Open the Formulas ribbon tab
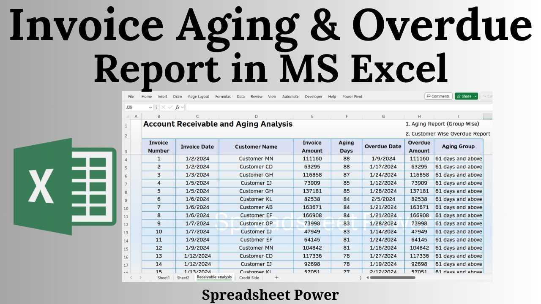The width and height of the screenshot is (541, 304). pyautogui.click(x=223, y=96)
